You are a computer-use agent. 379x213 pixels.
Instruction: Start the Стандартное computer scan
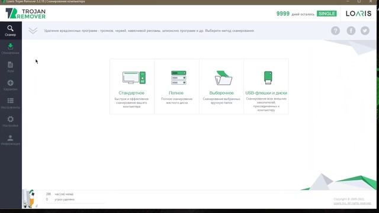click(x=132, y=86)
